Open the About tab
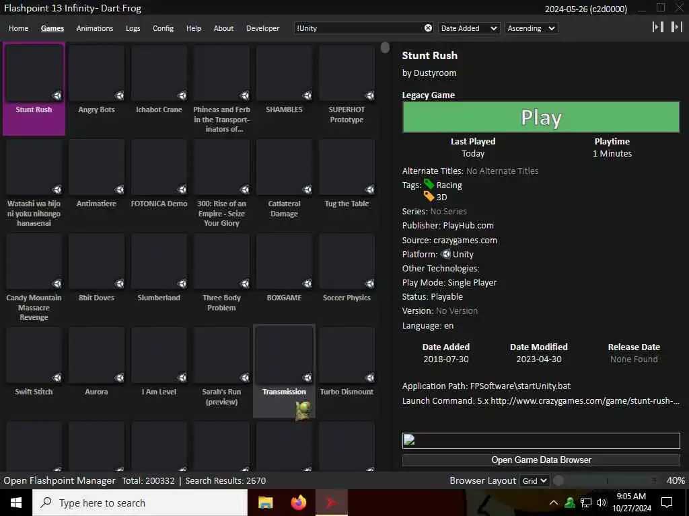The height and width of the screenshot is (516, 689). [223, 28]
